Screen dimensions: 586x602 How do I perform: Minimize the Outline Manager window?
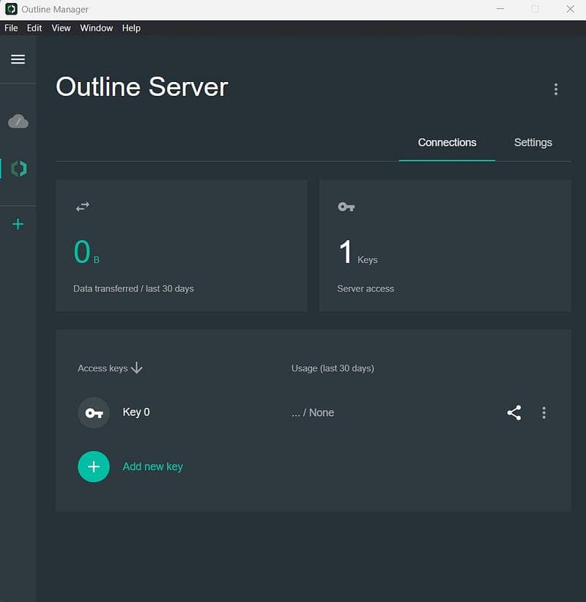click(x=500, y=9)
